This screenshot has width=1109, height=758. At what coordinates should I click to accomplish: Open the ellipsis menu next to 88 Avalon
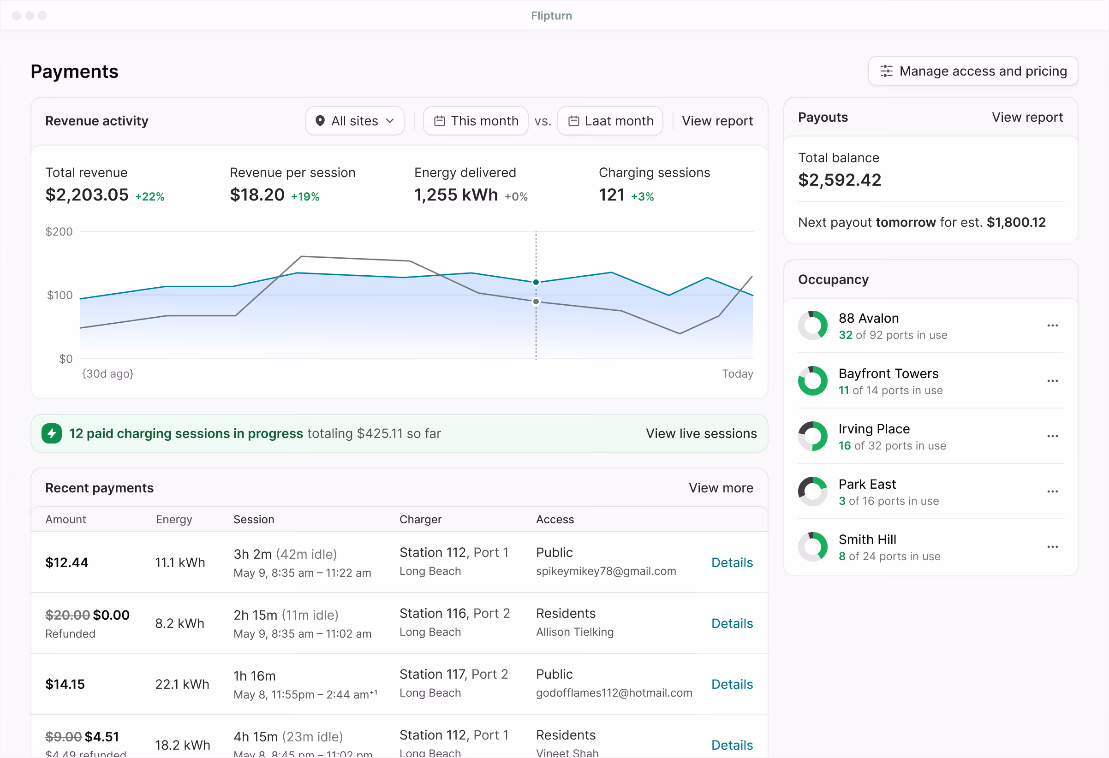point(1053,326)
